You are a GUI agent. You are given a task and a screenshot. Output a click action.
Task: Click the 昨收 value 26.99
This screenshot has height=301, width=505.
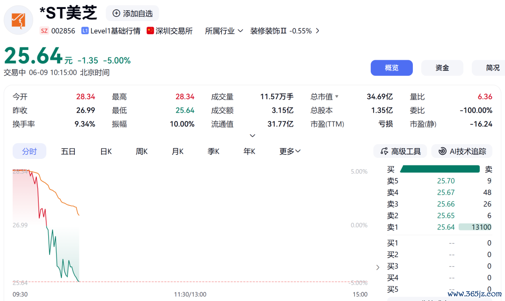tap(86, 110)
